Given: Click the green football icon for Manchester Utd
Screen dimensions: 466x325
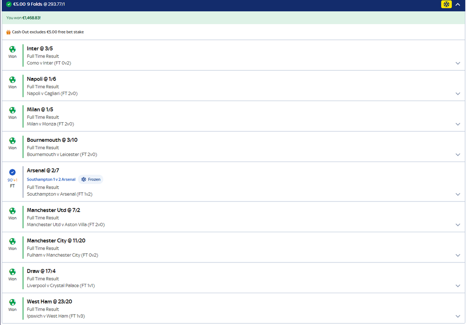Looking at the screenshot, I should (12, 211).
